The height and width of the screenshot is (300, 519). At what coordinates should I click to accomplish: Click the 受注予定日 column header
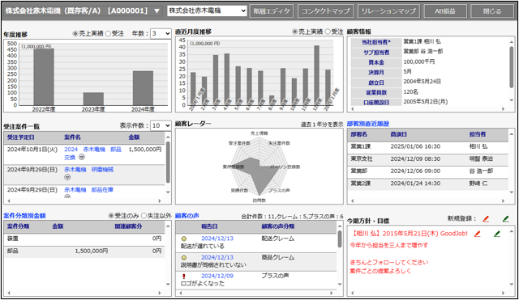pos(21,137)
